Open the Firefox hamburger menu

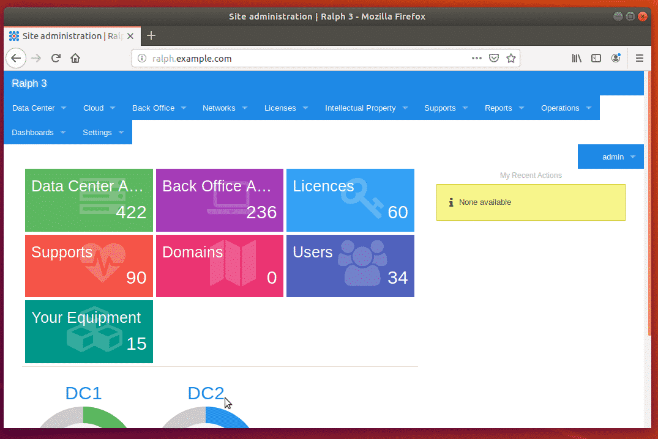tap(640, 58)
